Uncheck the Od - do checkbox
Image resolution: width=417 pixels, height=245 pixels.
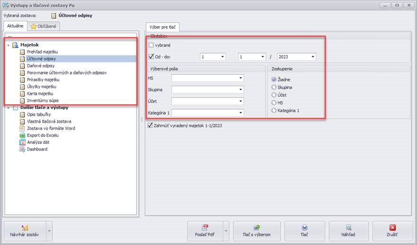[152, 57]
